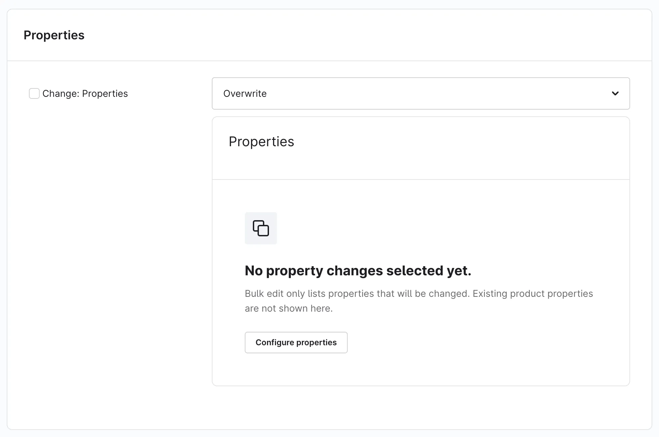This screenshot has width=659, height=437.
Task: Enable the Change: Properties checkbox
Action: point(34,93)
